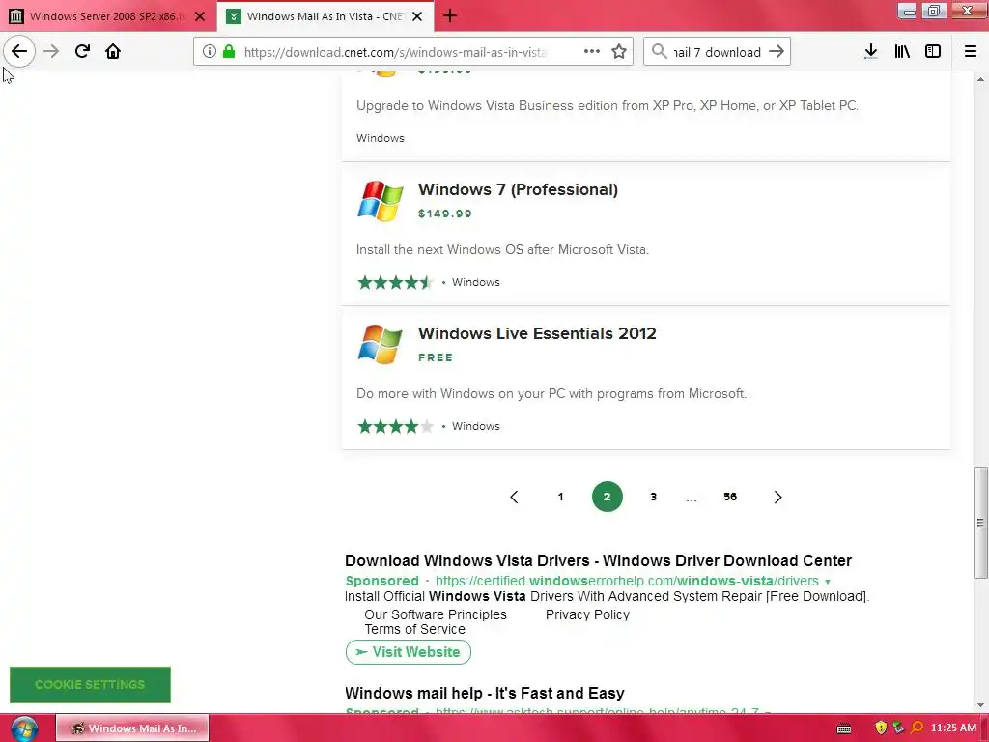Click Windows Live Essentials star rating
This screenshot has height=742, width=989.
point(395,426)
